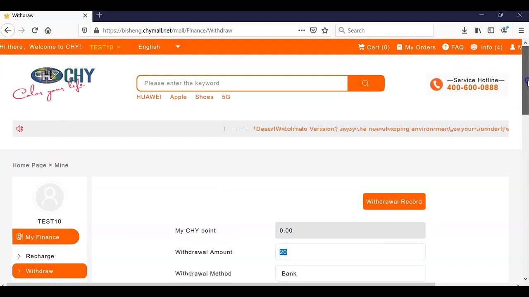Open page actions three-dot menu
This screenshot has height=297, width=529.
(302, 30)
